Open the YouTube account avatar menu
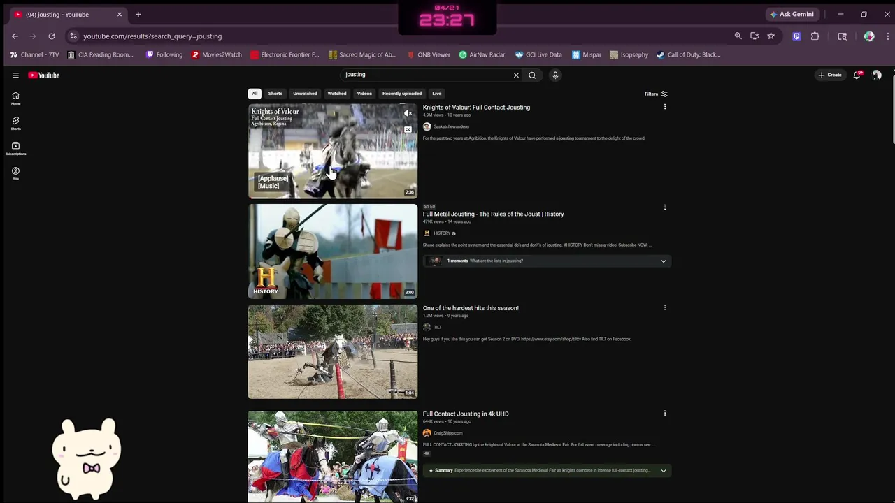Screen dimensions: 895x503 coord(876,75)
